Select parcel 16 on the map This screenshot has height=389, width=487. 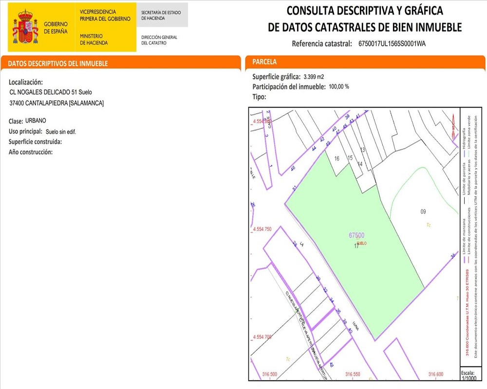337,159
